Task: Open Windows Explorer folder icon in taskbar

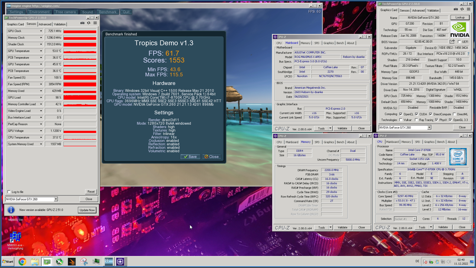Action: tap(35, 262)
